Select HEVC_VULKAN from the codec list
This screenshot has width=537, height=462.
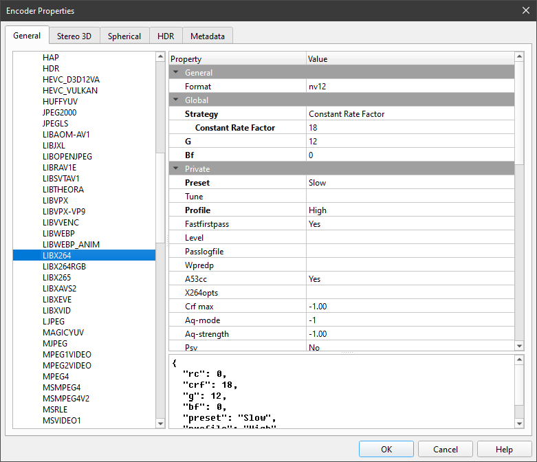click(x=69, y=90)
